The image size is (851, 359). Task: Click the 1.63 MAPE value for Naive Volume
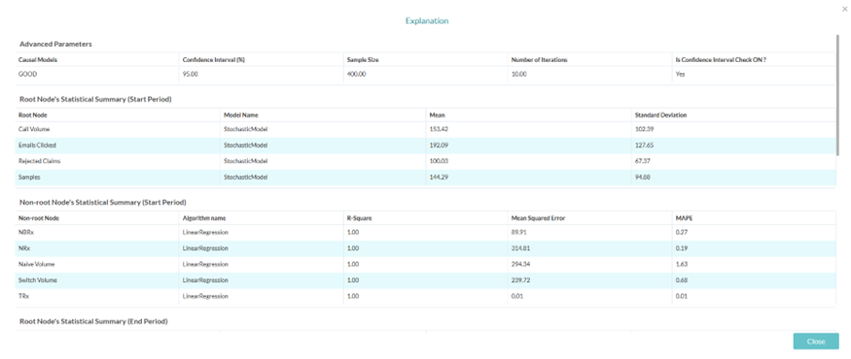pyautogui.click(x=682, y=264)
